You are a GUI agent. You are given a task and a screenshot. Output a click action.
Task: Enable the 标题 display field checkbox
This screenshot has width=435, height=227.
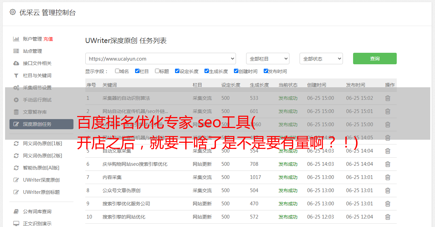click(x=157, y=71)
